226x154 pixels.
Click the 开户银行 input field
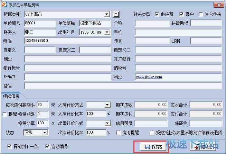pos(178,59)
